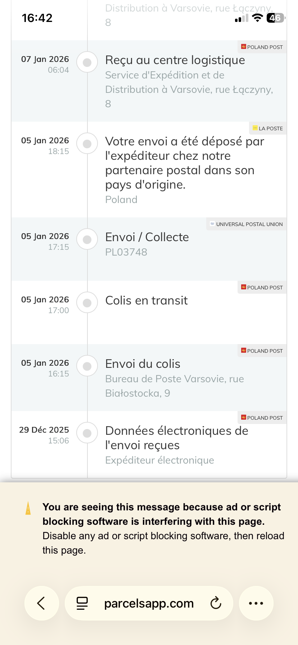Tap the "Colis en transit" event title
298x645 pixels.
pos(146,301)
